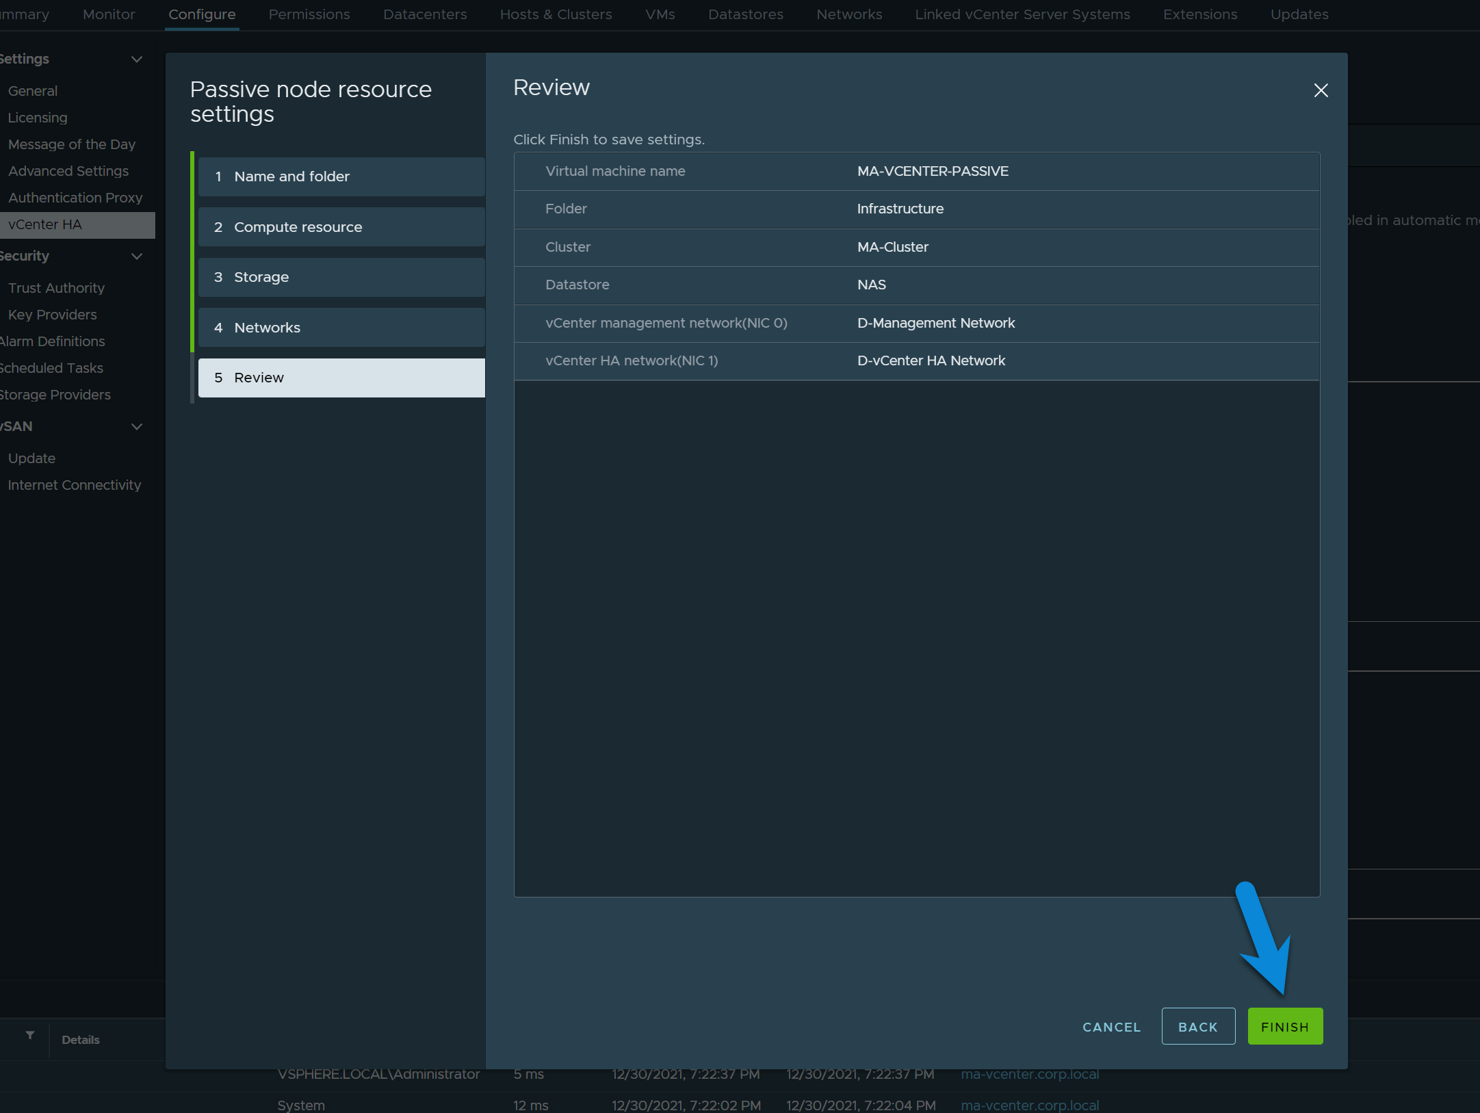Open the Datastores tab
The image size is (1480, 1113).
pyautogui.click(x=746, y=14)
